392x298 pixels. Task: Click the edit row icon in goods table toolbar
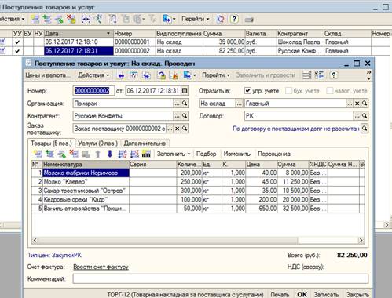pos(62,154)
